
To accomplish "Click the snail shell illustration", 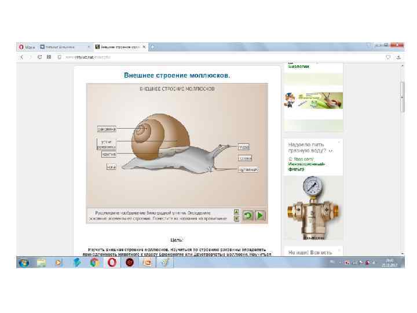I will coord(160,137).
